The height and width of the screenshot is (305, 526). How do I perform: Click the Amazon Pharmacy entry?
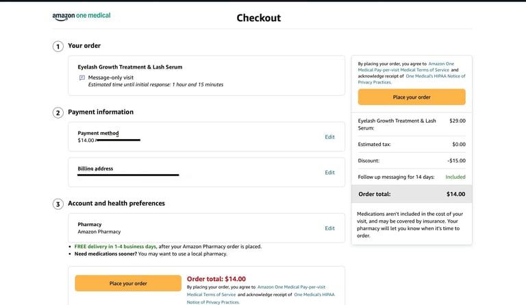pos(99,232)
